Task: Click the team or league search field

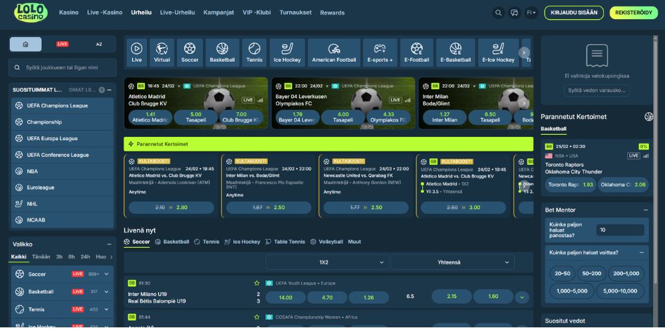Action: (63, 68)
